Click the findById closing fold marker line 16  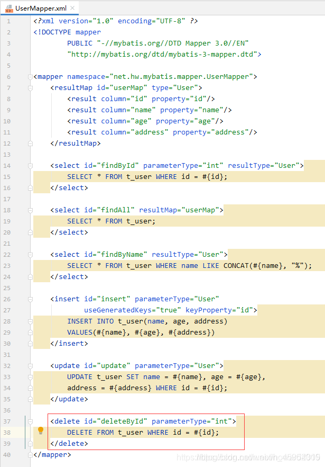(30, 188)
